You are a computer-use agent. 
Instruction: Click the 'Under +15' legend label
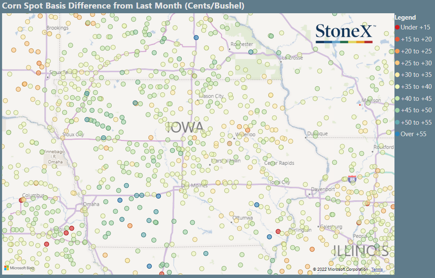pos(415,27)
